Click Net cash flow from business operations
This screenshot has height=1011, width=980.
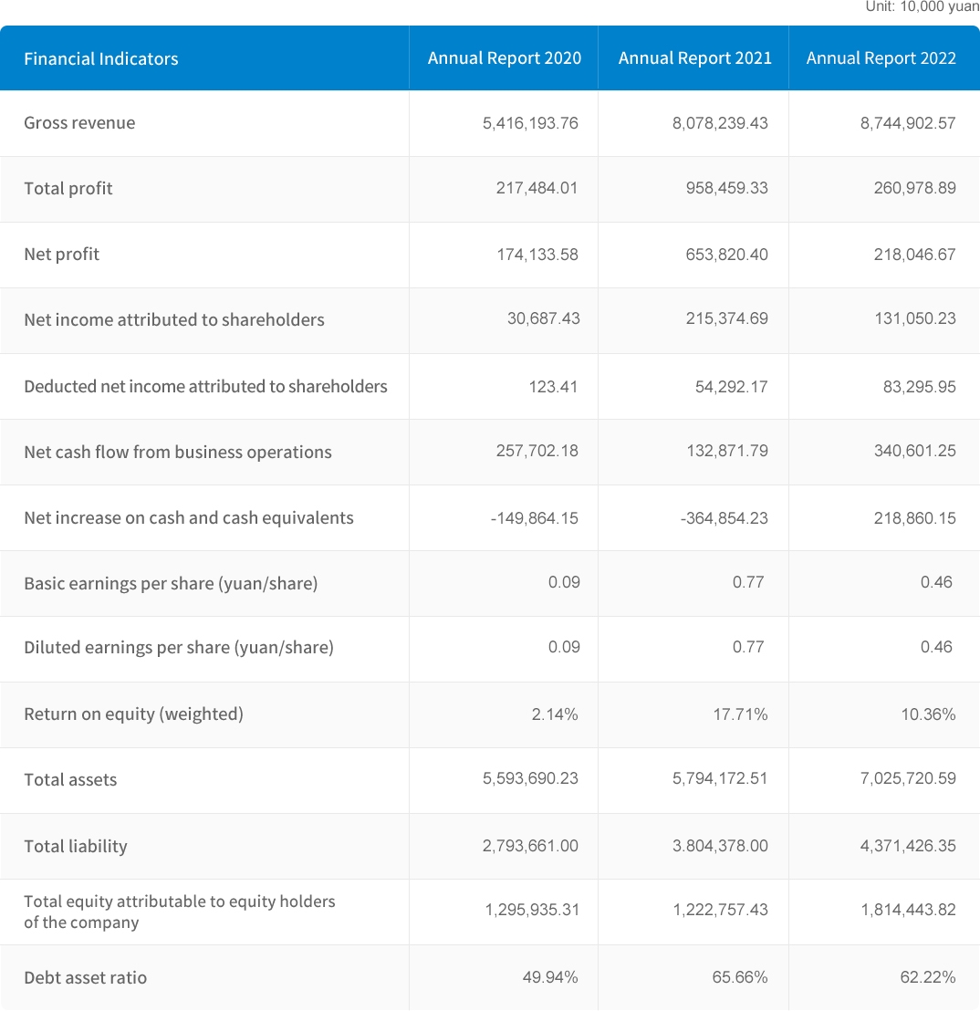point(178,453)
